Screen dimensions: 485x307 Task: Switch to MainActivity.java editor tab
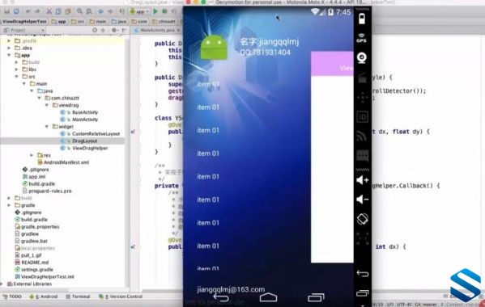[157, 30]
